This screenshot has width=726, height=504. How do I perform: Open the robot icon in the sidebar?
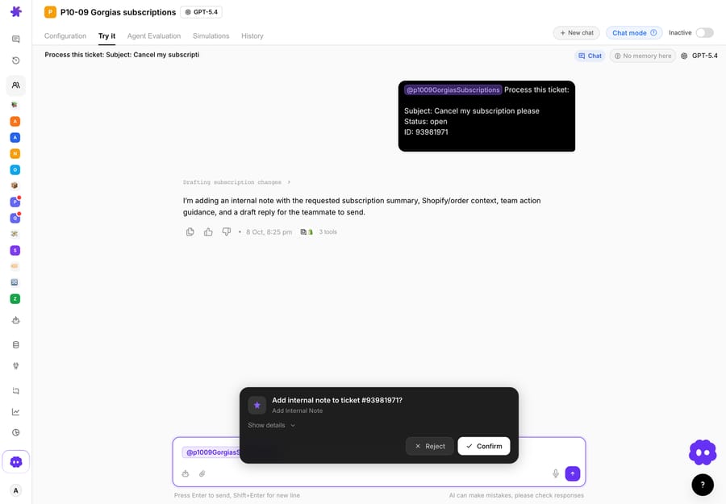(x=16, y=320)
